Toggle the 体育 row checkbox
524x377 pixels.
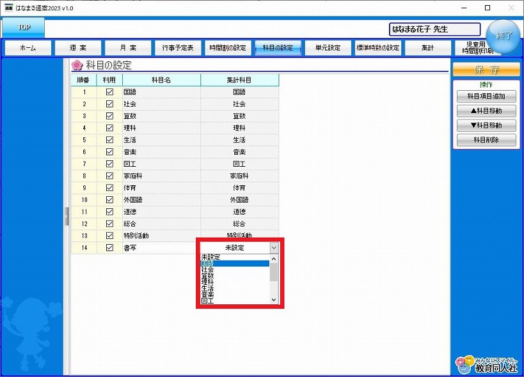tap(109, 188)
